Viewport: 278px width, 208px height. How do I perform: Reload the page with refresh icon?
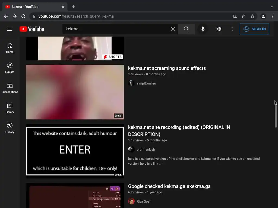coord(23,16)
